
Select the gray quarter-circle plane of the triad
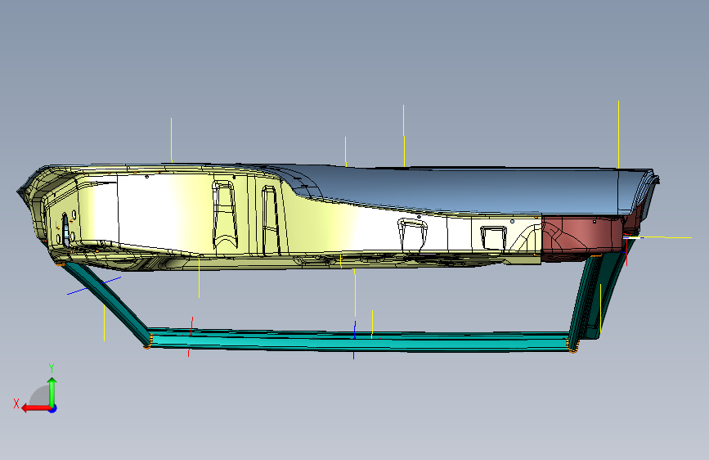click(41, 397)
